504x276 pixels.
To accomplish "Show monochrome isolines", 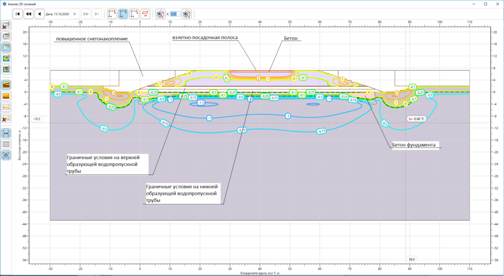I will (x=6, y=36).
